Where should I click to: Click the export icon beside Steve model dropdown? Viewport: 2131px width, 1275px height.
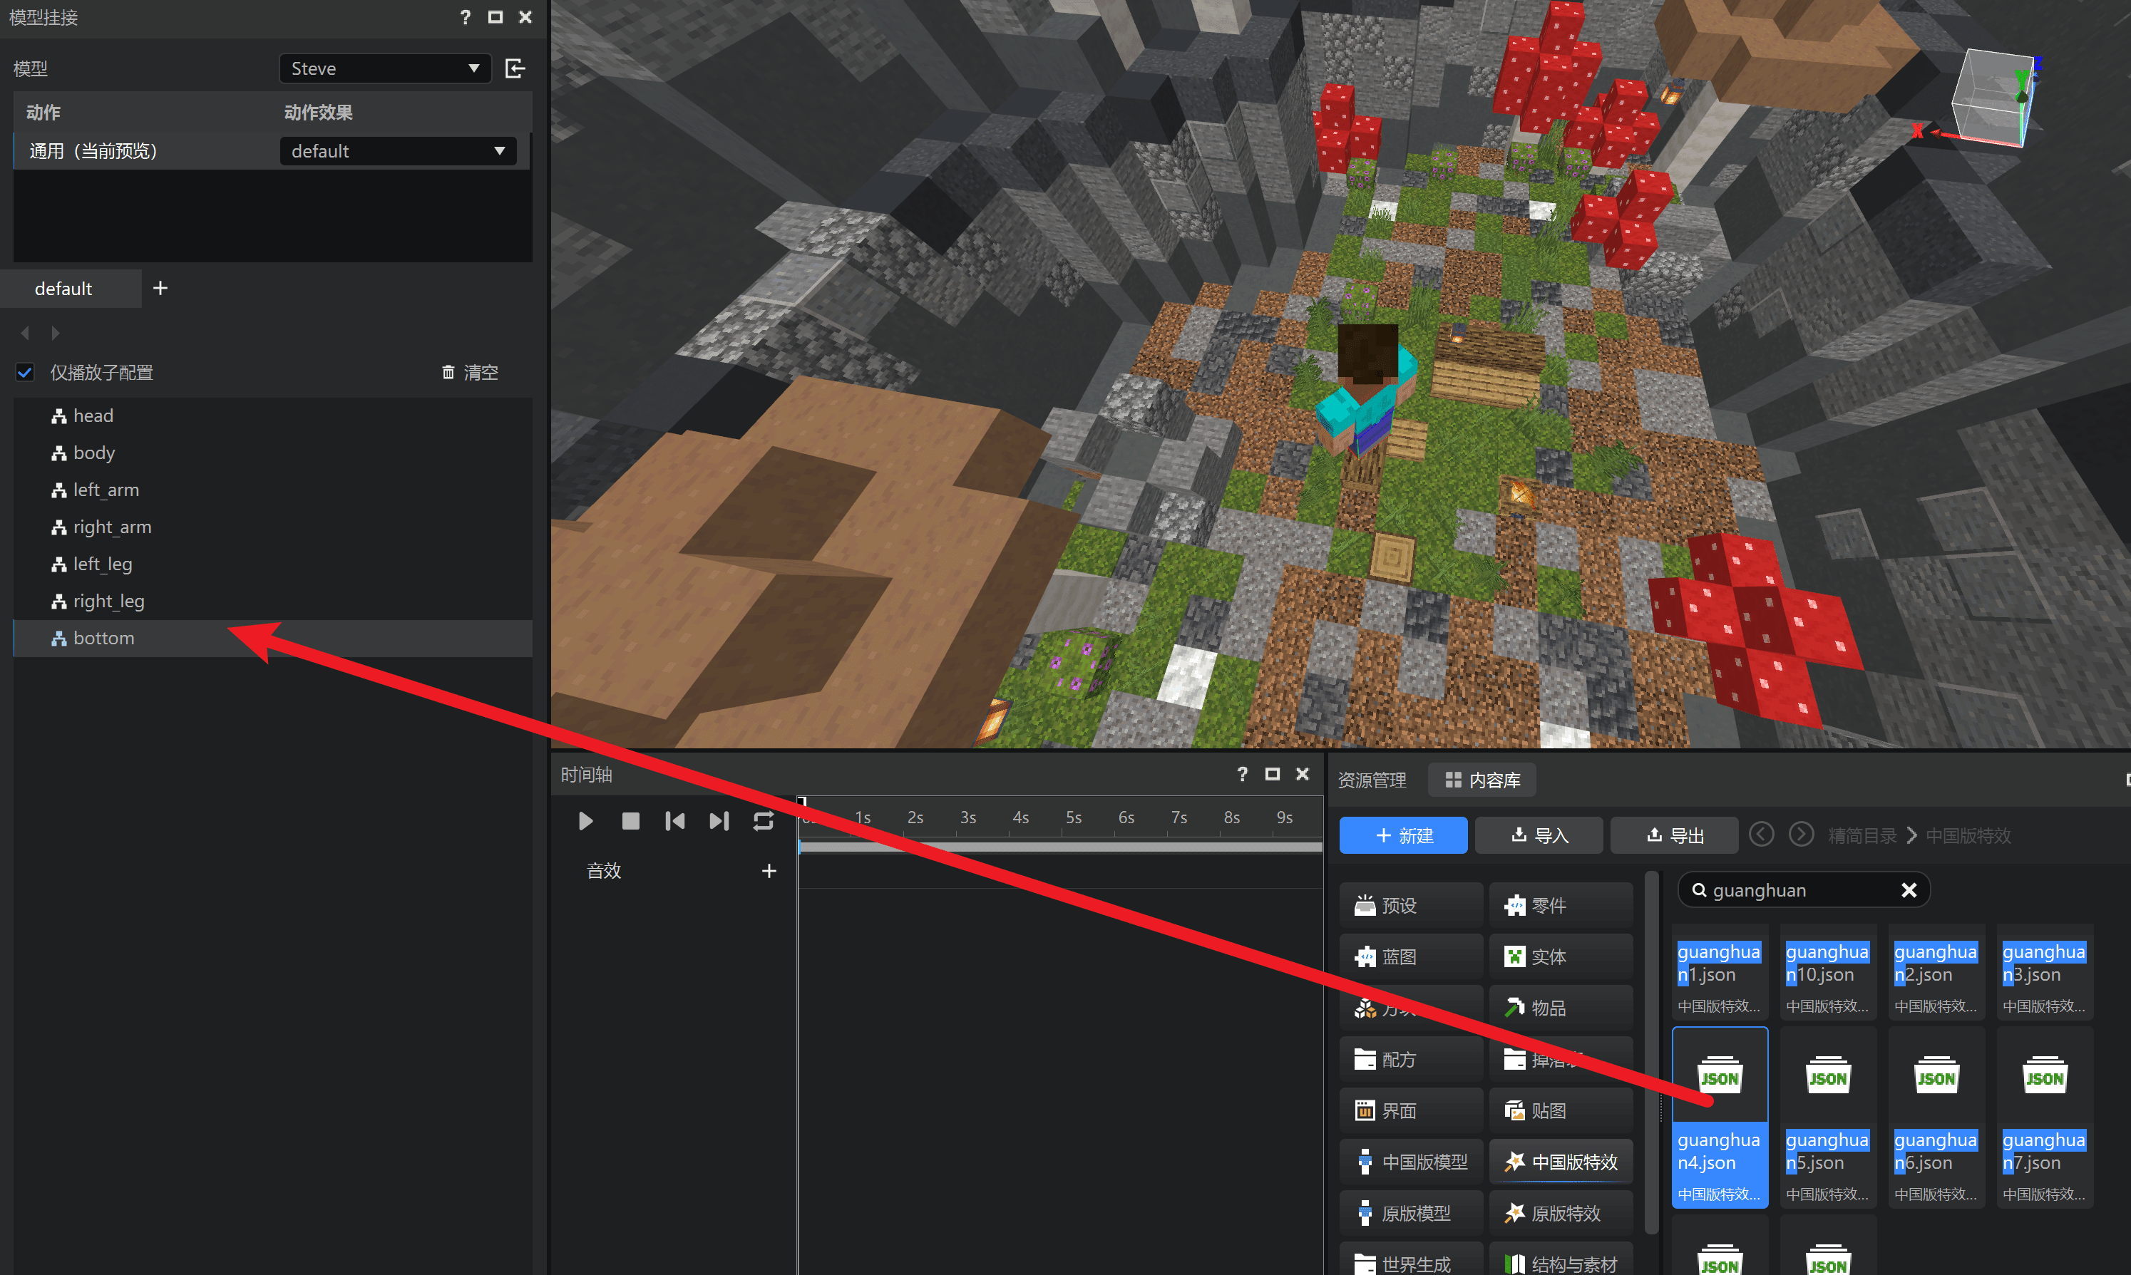[x=515, y=68]
